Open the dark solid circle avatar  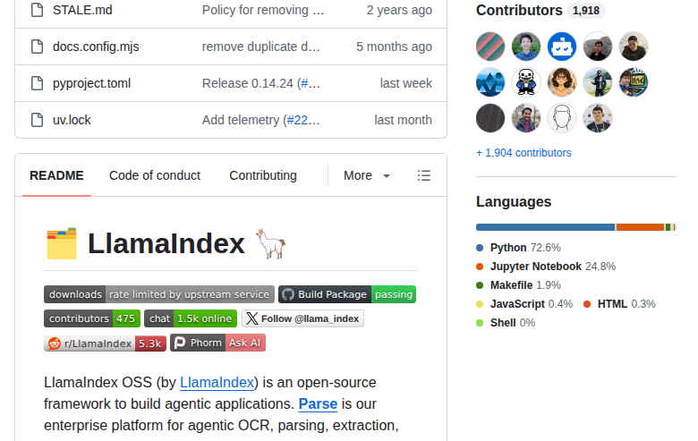[490, 118]
